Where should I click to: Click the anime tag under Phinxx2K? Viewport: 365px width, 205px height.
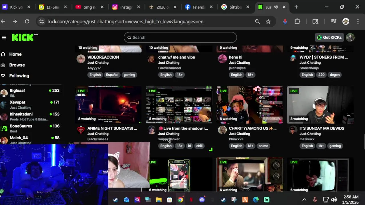[x=263, y=146]
